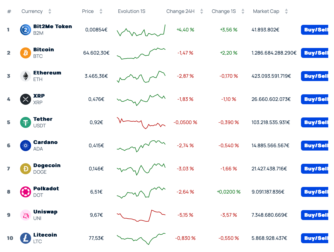Open the Market Cap sort control

click(286, 11)
